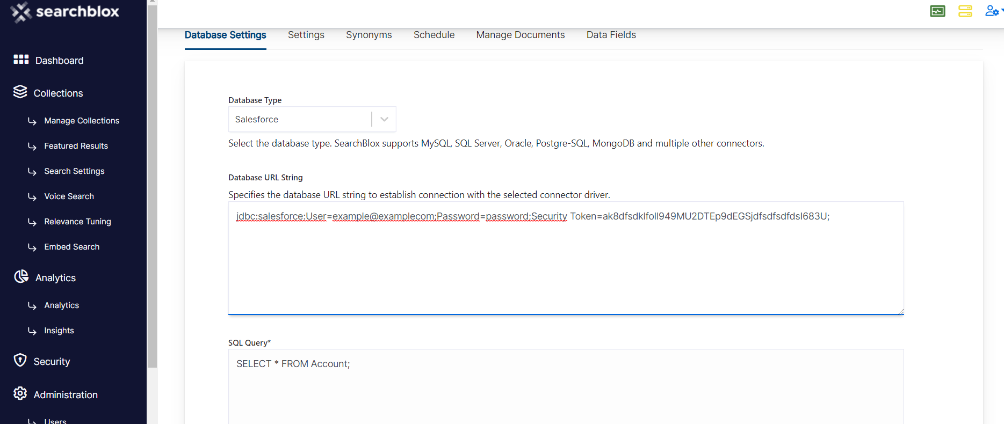Click the 'SQL Query*' label

pyautogui.click(x=250, y=343)
